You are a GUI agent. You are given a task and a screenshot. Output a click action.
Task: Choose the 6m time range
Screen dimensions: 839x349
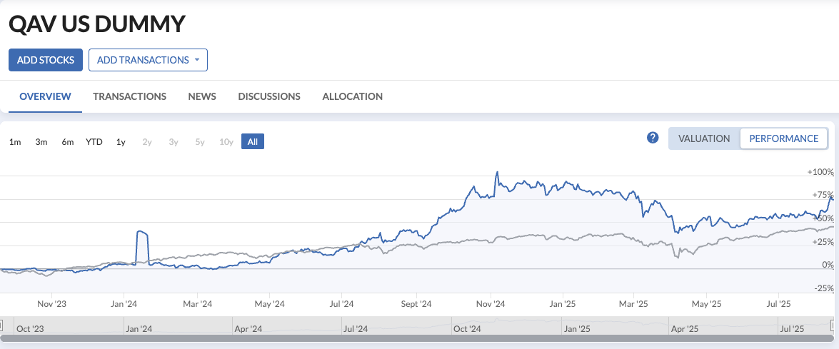click(x=67, y=141)
